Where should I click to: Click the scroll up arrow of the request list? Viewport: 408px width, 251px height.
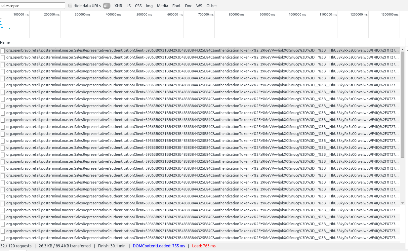[402, 50]
